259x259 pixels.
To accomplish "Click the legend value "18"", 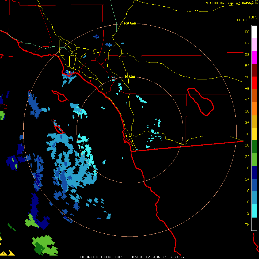I will [x=247, y=168].
